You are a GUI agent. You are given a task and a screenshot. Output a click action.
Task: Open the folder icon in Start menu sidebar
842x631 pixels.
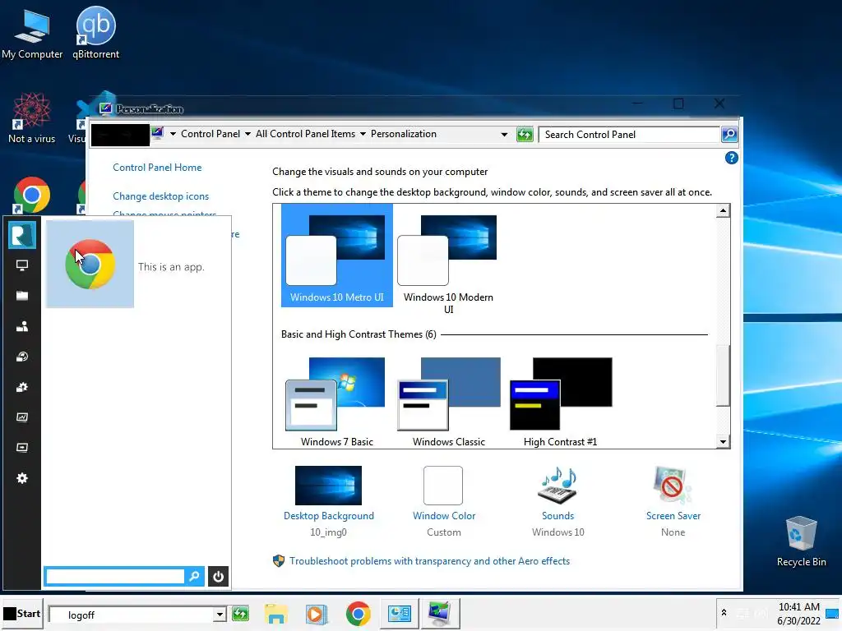click(x=22, y=296)
